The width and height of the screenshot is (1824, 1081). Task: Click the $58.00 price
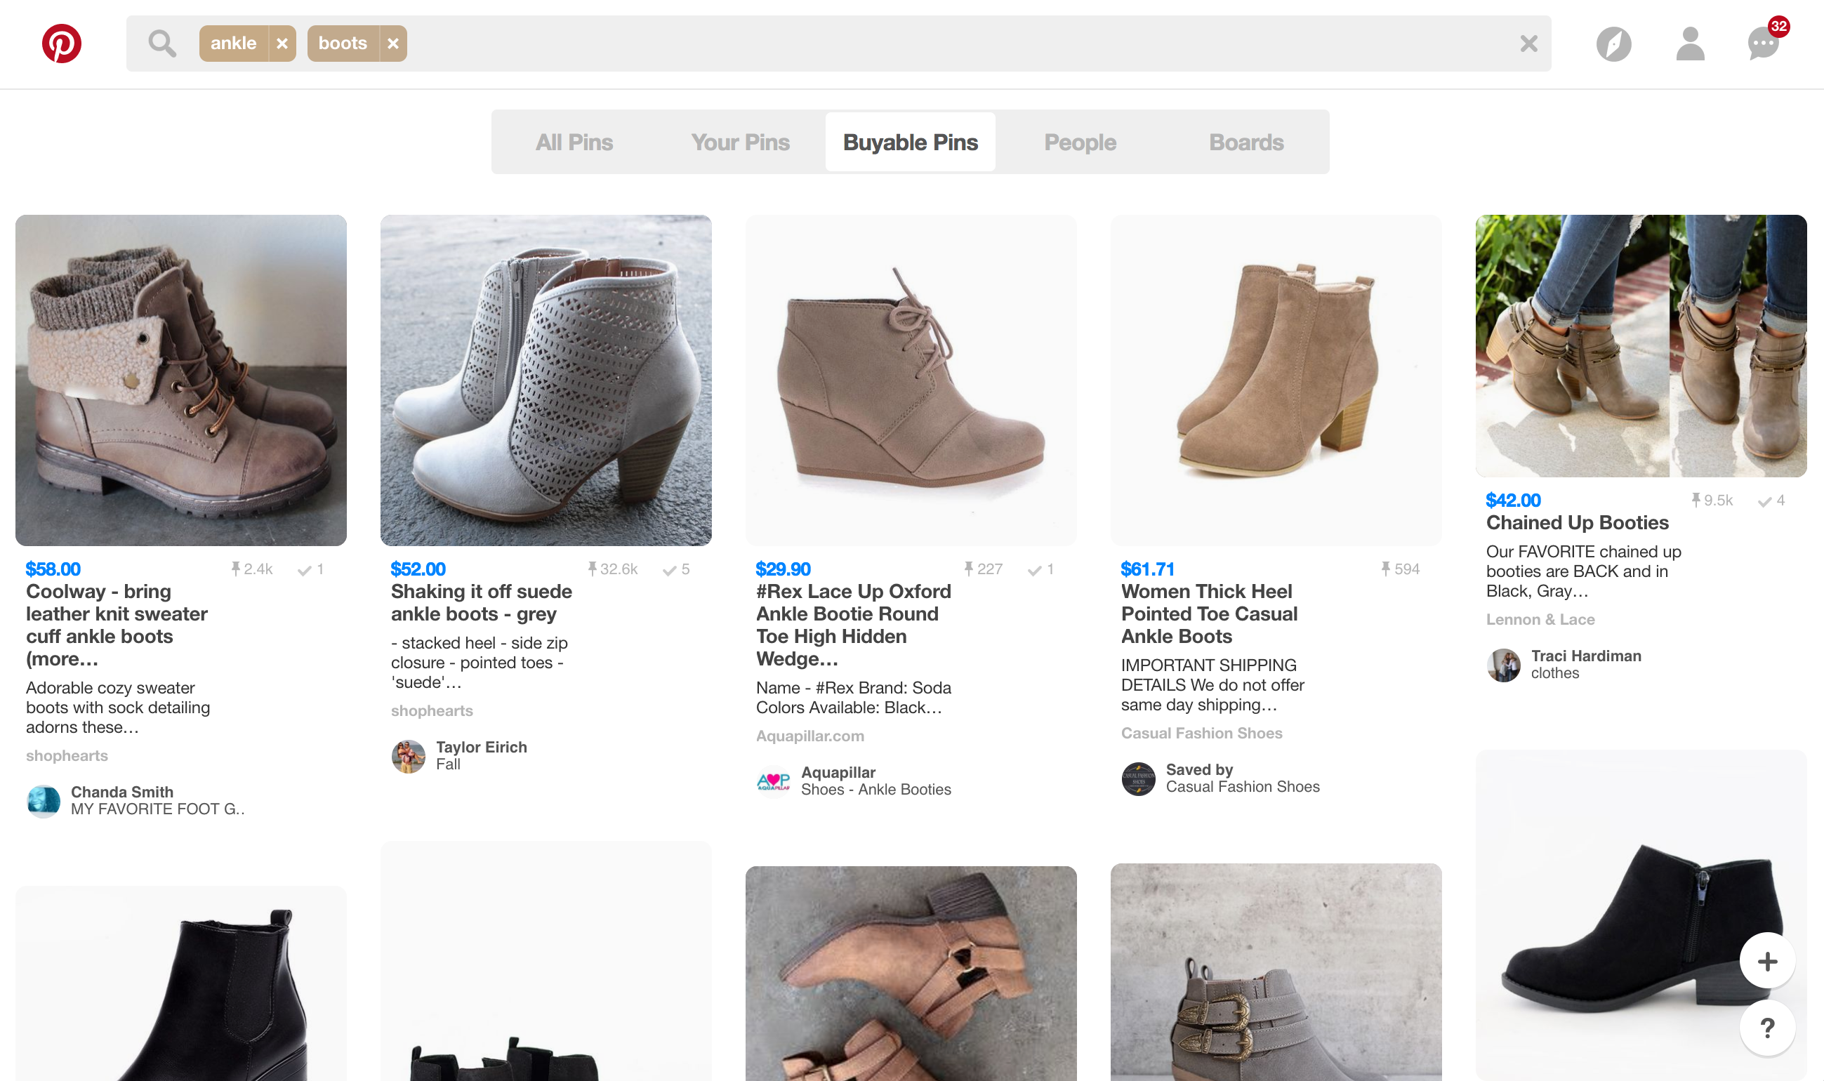tap(53, 569)
